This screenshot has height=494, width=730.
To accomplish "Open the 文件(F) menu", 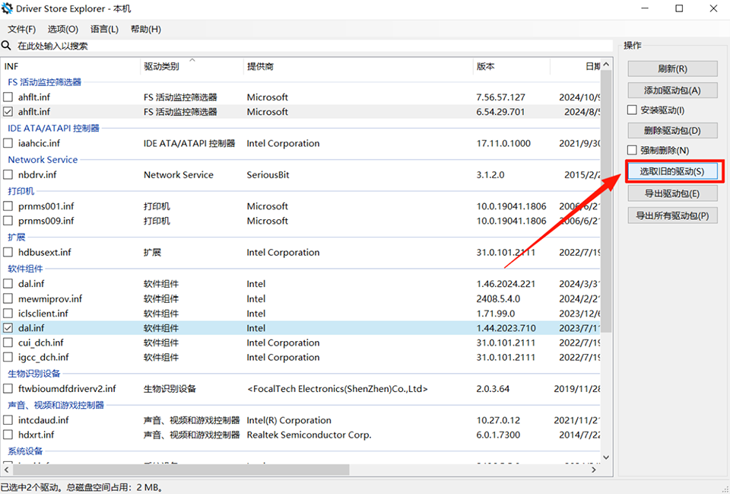I will [x=21, y=29].
